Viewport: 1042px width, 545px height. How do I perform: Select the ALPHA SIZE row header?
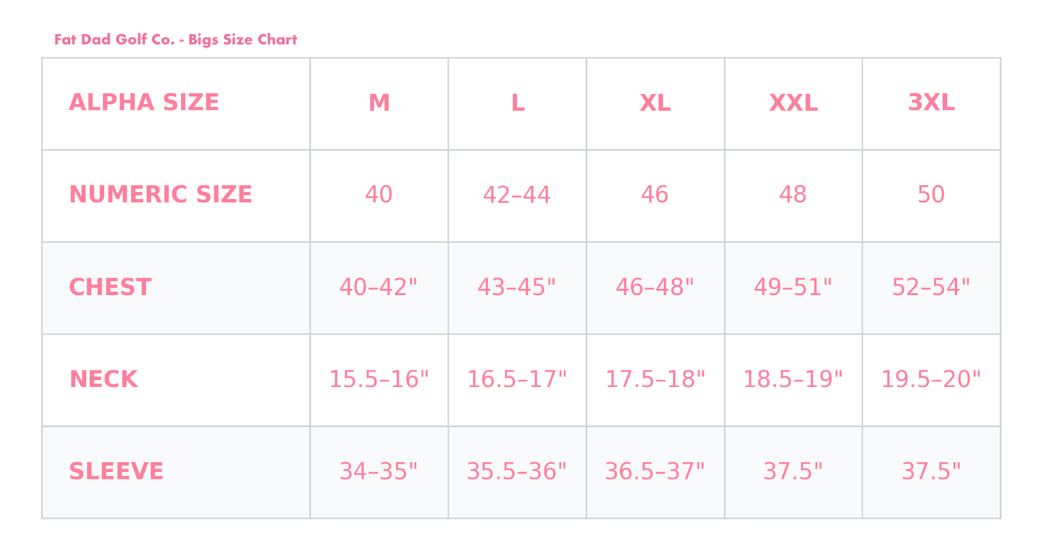point(144,103)
